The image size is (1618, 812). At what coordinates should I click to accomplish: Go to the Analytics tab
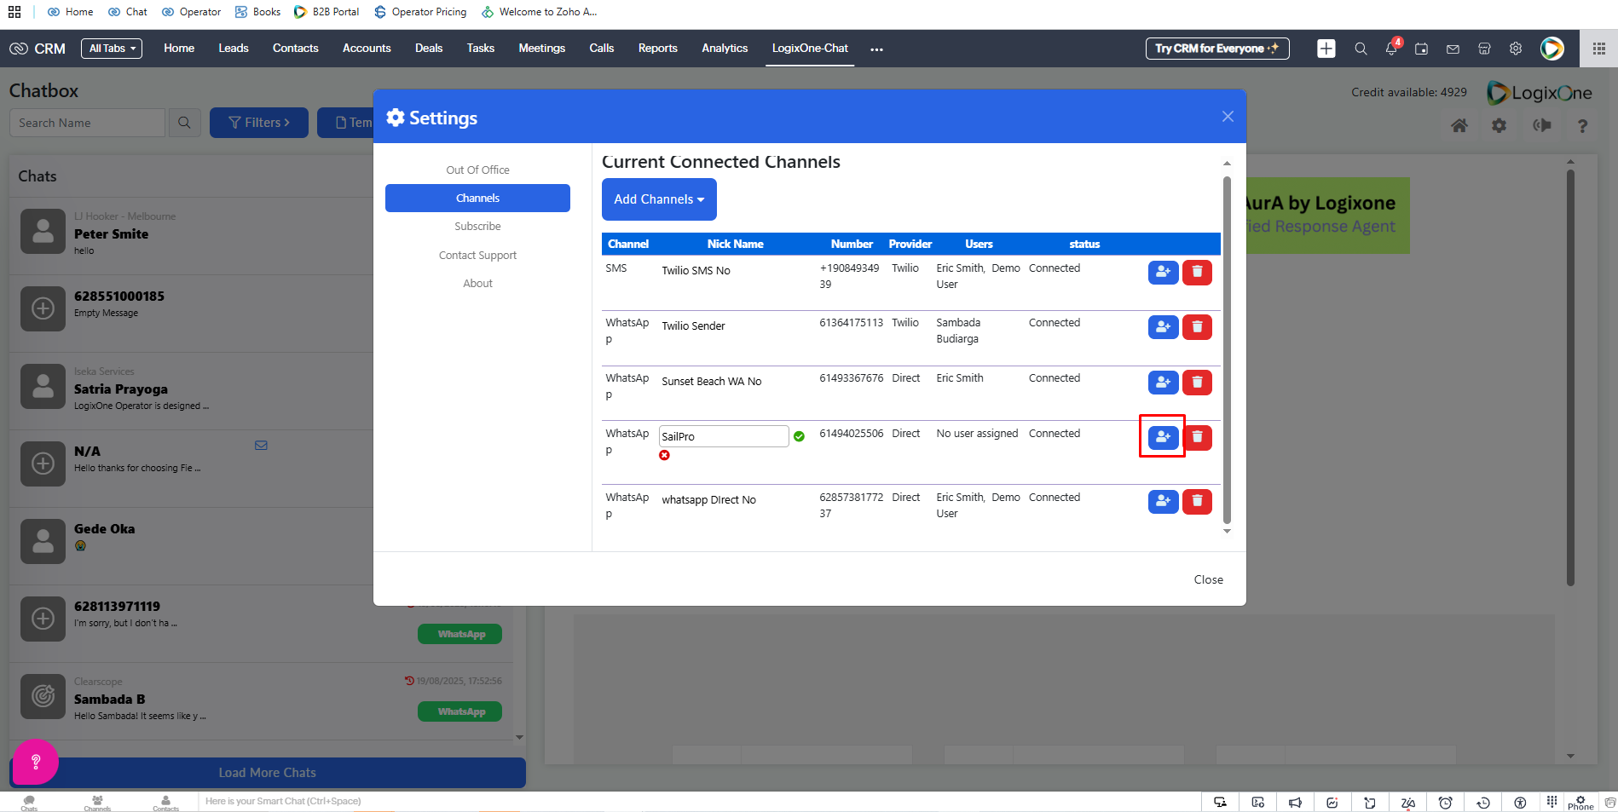click(x=725, y=49)
